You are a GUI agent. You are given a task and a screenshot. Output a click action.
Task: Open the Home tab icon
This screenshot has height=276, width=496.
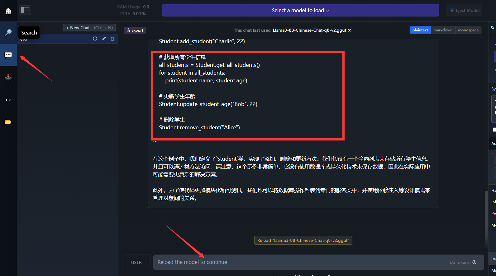pyautogui.click(x=8, y=11)
